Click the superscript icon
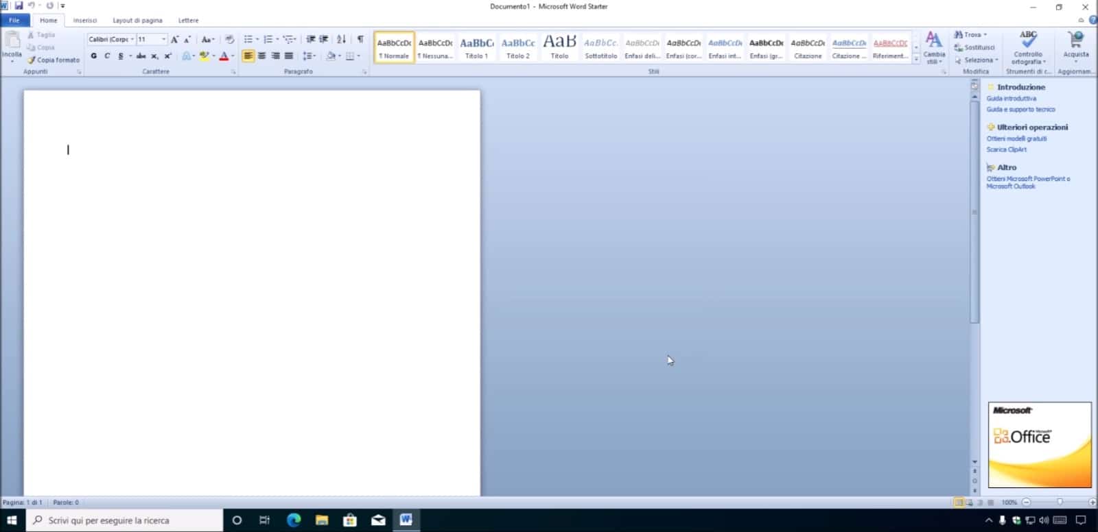The height and width of the screenshot is (532, 1098). [167, 56]
